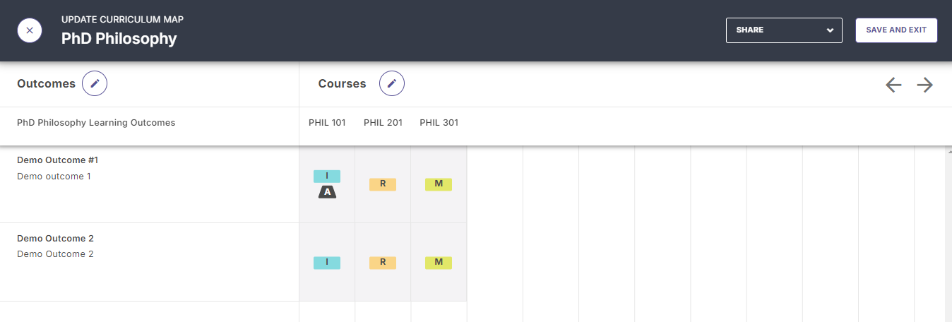Click the R tag for Demo Outcome #1

pyautogui.click(x=383, y=184)
